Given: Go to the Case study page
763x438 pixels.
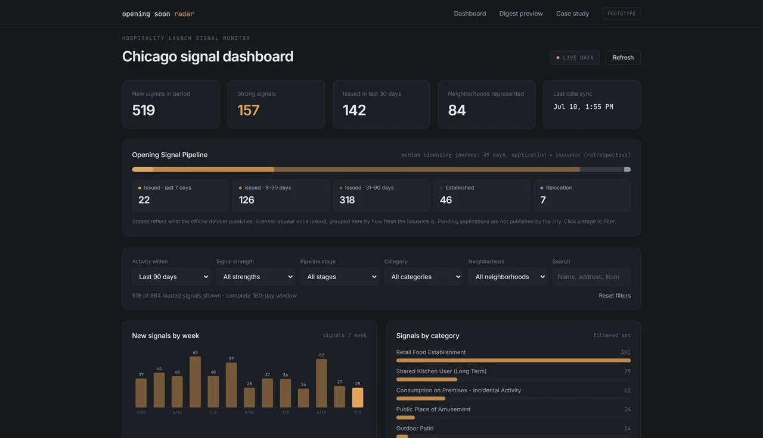Looking at the screenshot, I should click(x=572, y=14).
